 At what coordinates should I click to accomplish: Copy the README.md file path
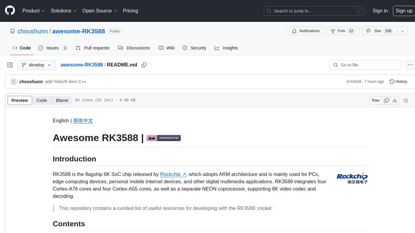144,65
